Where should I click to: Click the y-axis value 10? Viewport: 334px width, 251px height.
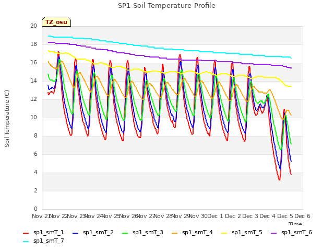(x=33, y=117)
